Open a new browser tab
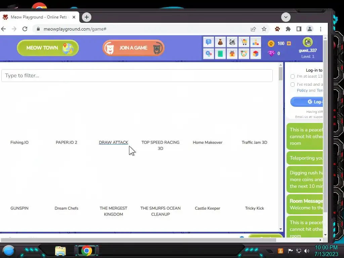This screenshot has width=344, height=258. point(87,17)
